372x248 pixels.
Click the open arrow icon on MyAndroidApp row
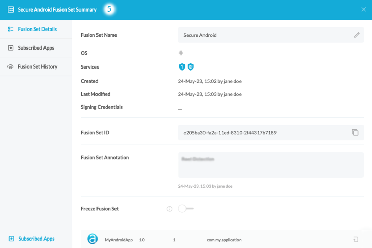356,240
